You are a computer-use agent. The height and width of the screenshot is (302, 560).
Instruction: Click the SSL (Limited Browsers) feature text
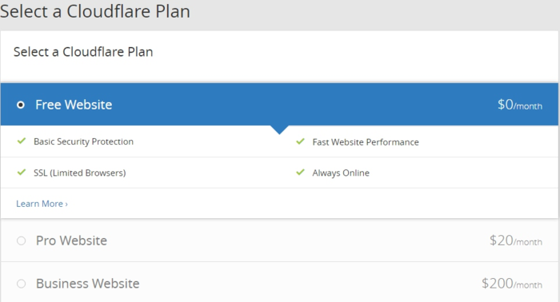point(80,173)
